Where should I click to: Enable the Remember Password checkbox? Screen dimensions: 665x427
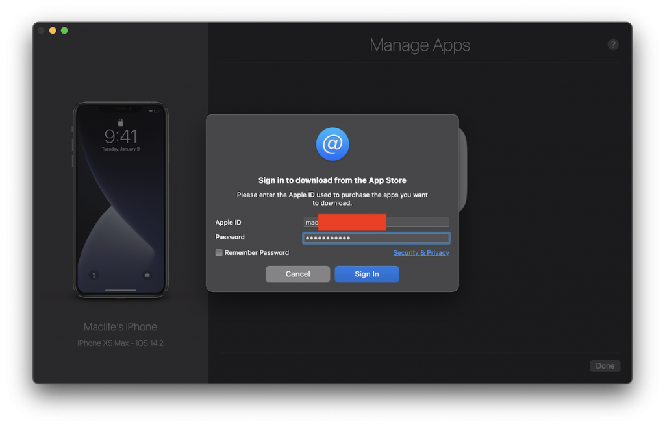click(x=219, y=252)
